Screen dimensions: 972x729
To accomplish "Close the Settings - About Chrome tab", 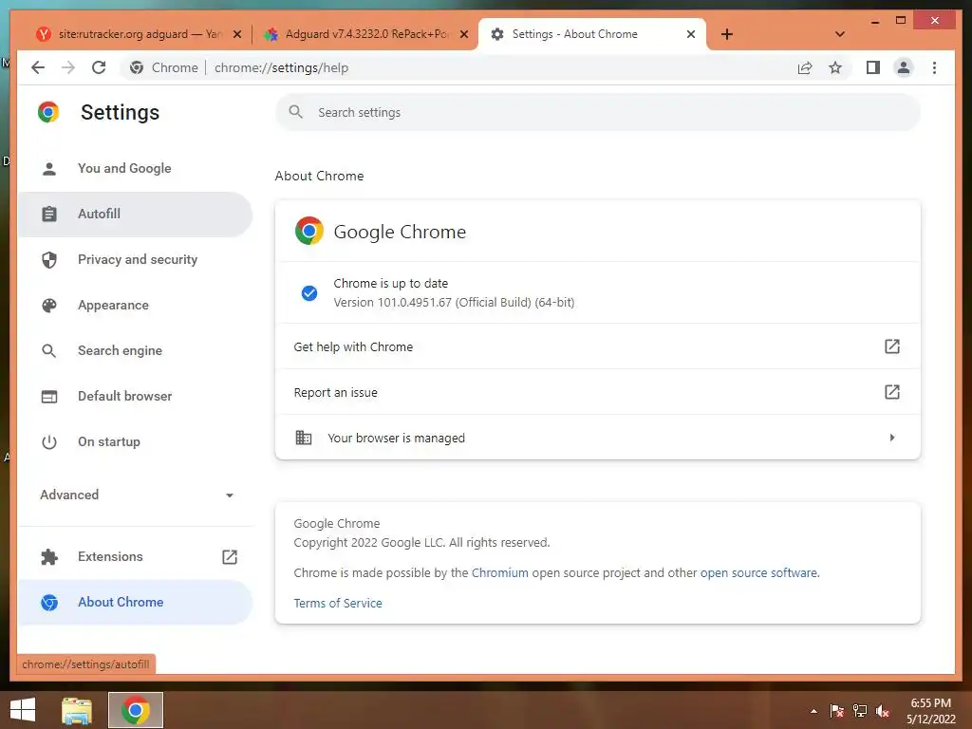I will (x=691, y=34).
